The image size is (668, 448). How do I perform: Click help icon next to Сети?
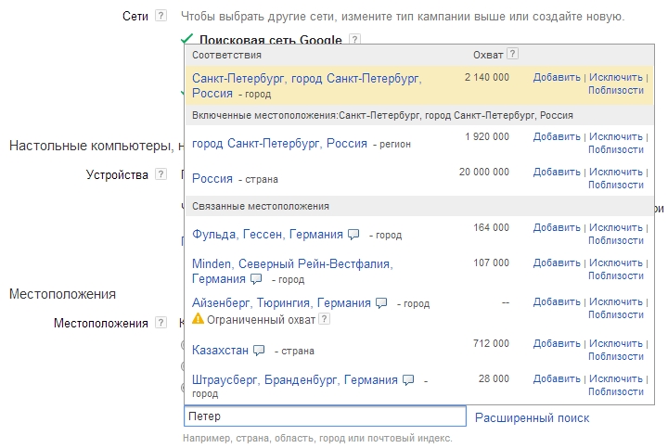(x=161, y=16)
